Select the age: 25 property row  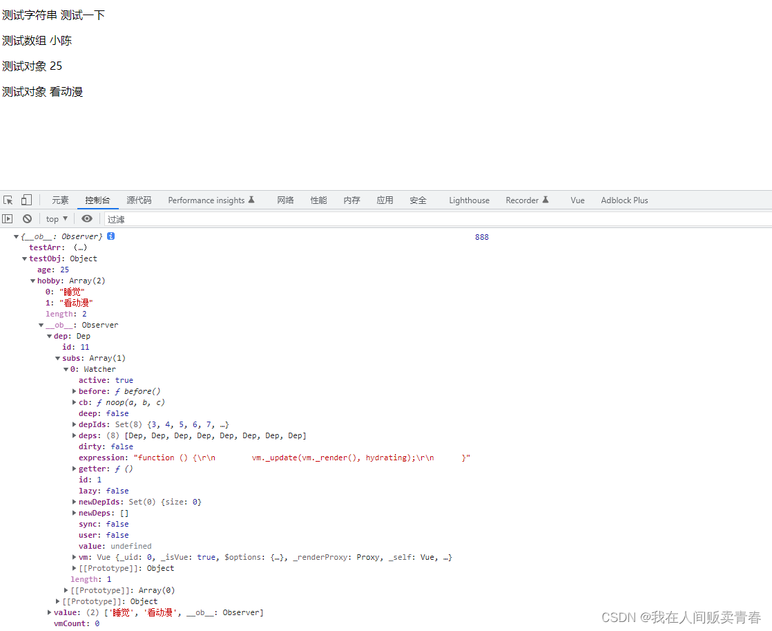(x=53, y=270)
